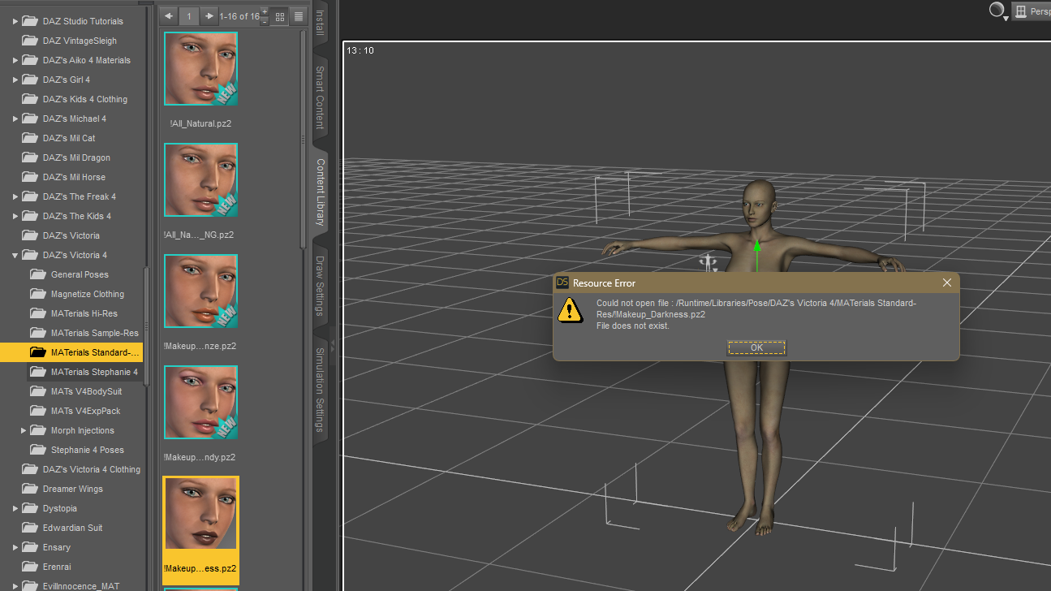Select the MATerials Hi-Res folder
1051x591 pixels.
84,313
